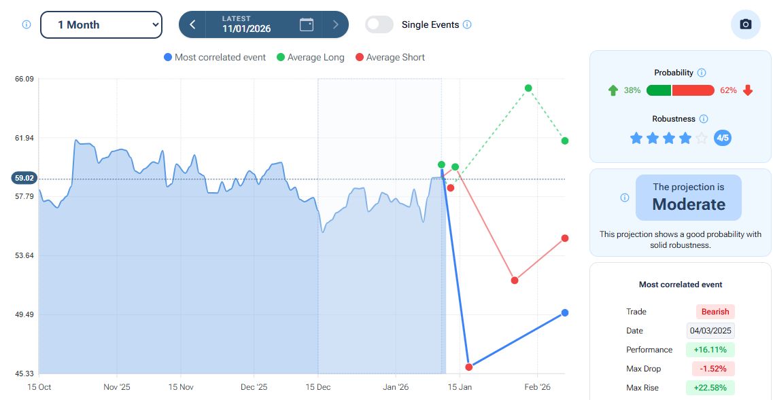773x400 pixels.
Task: Click the green up arrow icon
Action: click(x=613, y=90)
